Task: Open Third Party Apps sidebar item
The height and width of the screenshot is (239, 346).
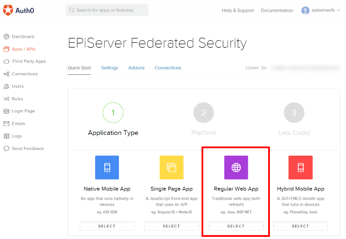Action: pyautogui.click(x=29, y=61)
